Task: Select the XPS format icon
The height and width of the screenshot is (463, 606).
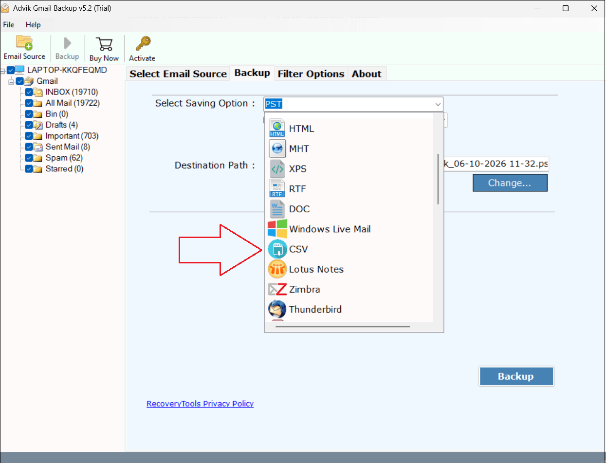Action: [x=277, y=169]
